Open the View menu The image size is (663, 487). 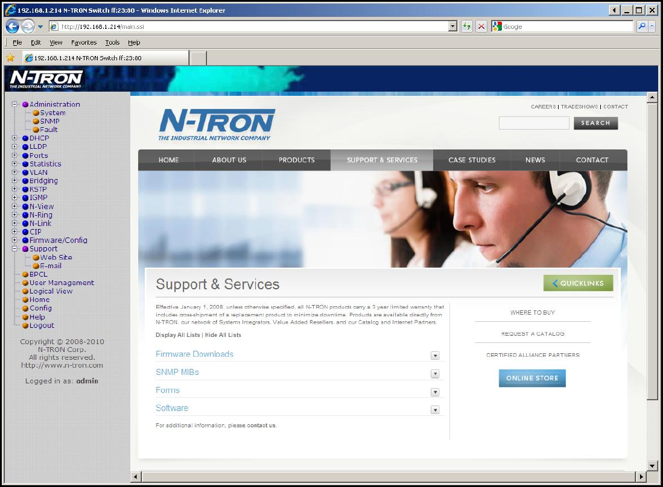point(56,42)
